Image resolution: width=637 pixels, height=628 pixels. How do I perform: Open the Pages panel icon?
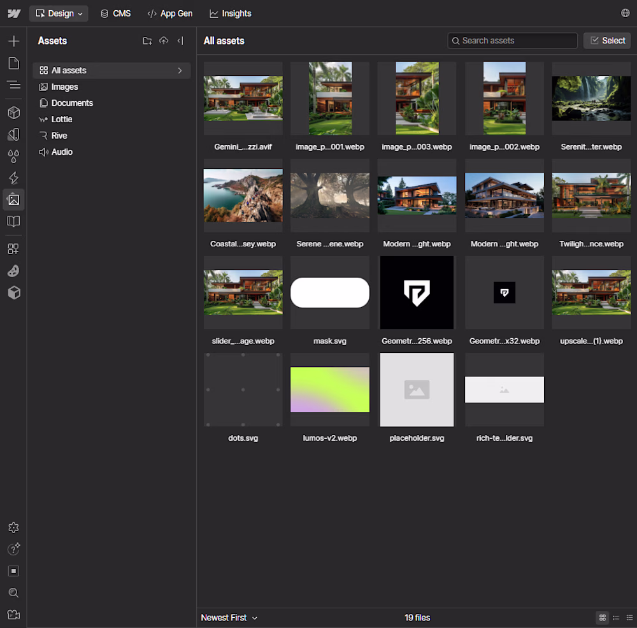[14, 63]
